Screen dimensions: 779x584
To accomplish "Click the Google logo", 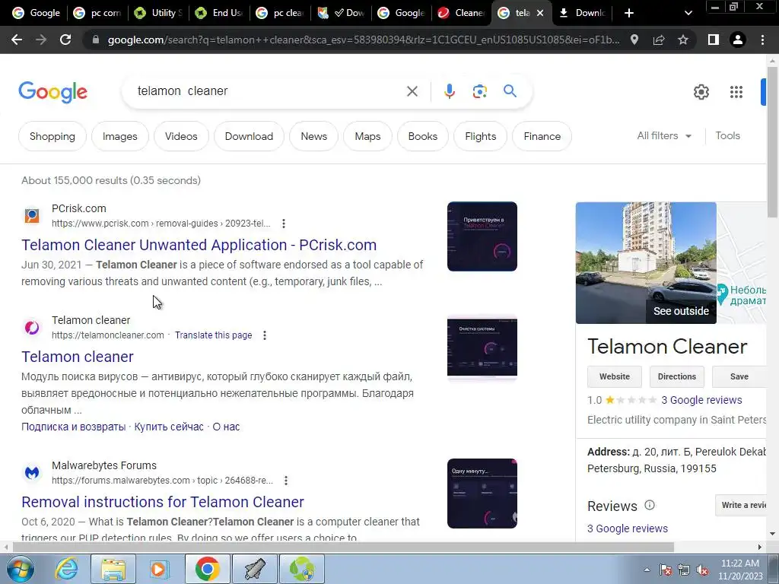I will point(52,92).
